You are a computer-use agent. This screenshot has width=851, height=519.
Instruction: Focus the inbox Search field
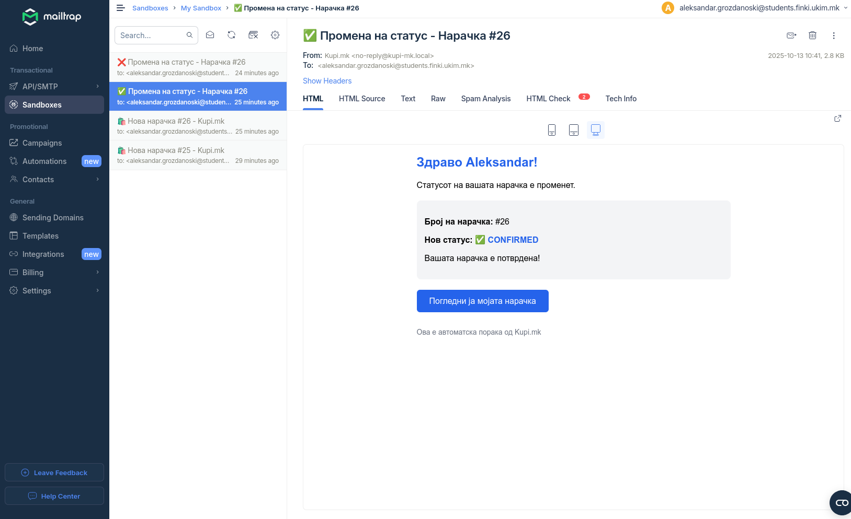(151, 36)
